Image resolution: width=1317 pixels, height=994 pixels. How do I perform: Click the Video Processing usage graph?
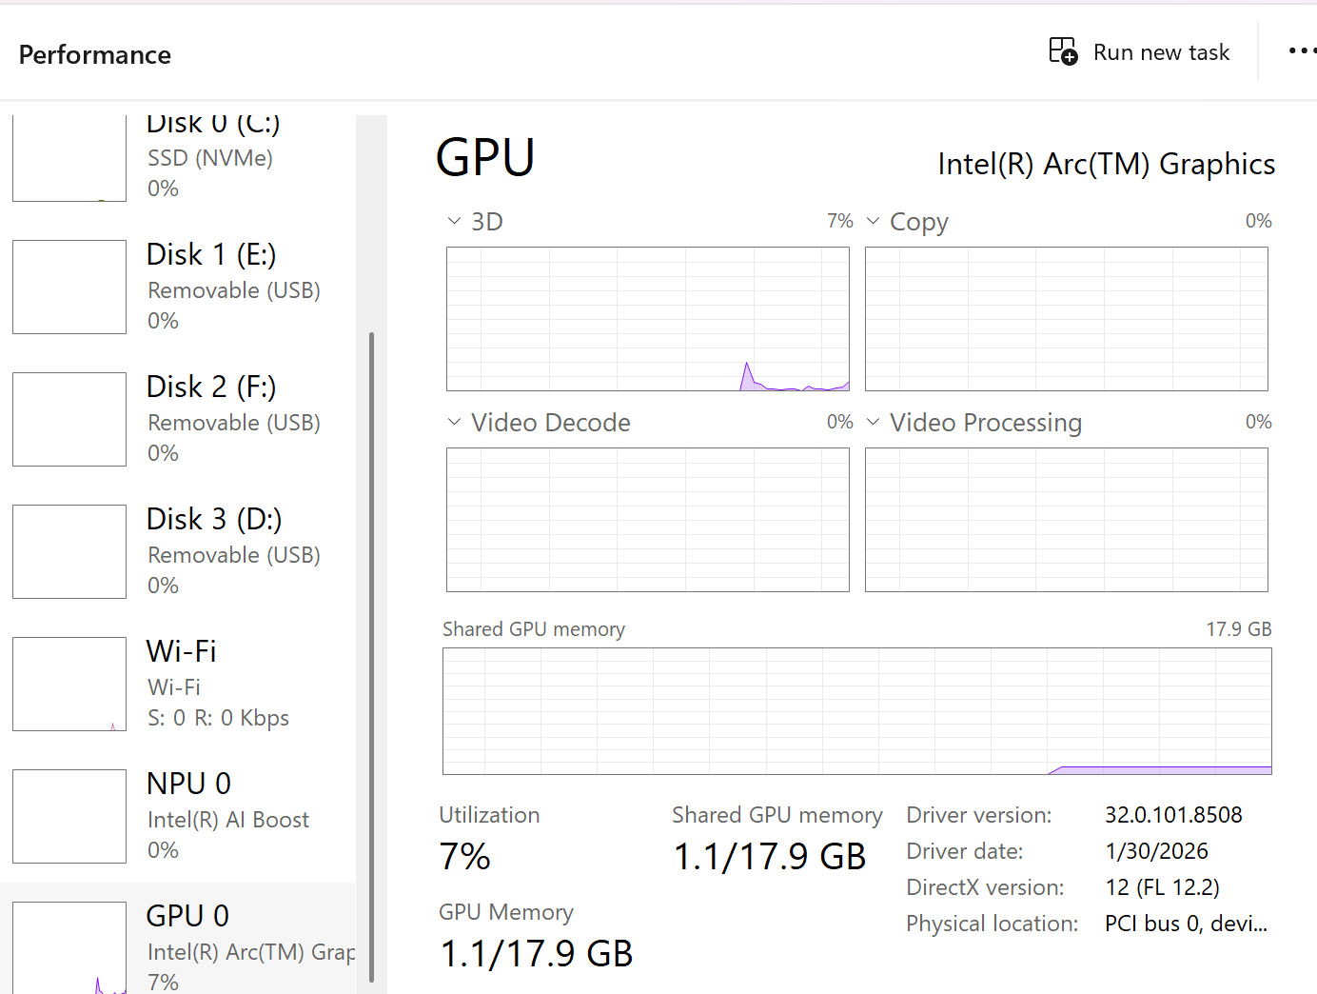[x=1067, y=520]
